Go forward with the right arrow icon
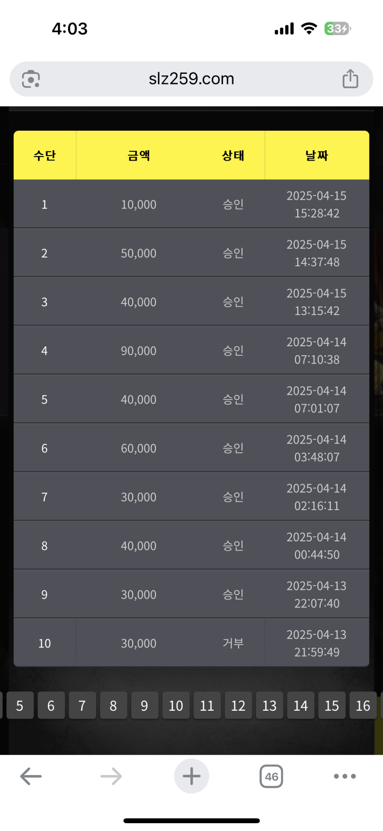 (111, 776)
